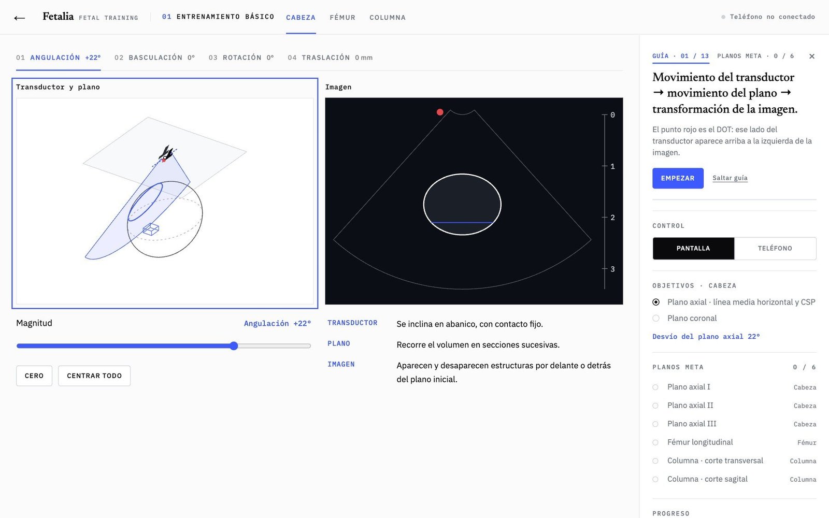Viewport: 829px width, 518px height.
Task: Click the Cero button
Action: pyautogui.click(x=34, y=376)
